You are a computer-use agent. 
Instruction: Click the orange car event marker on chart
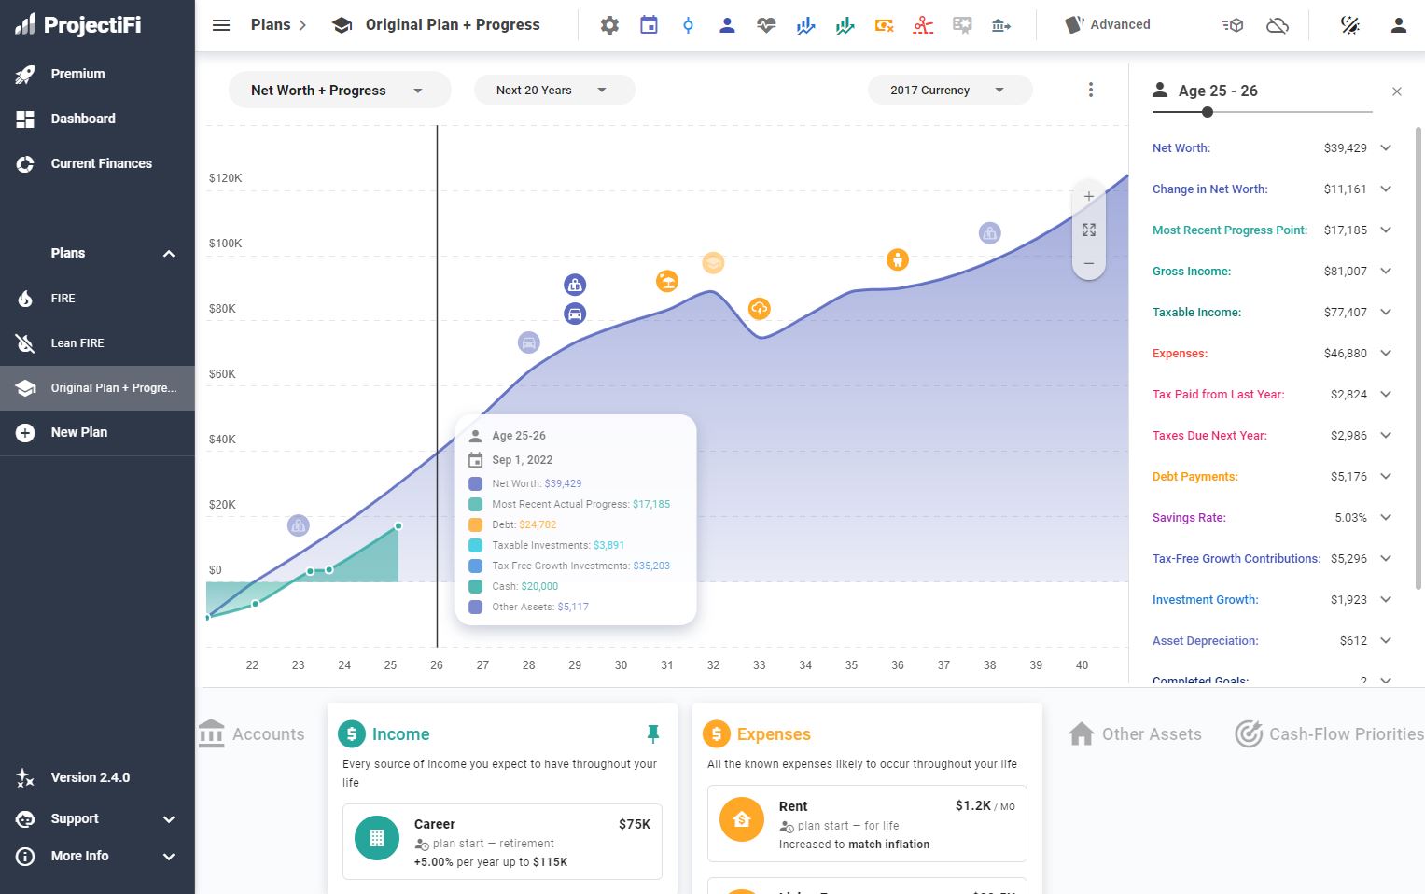click(575, 314)
